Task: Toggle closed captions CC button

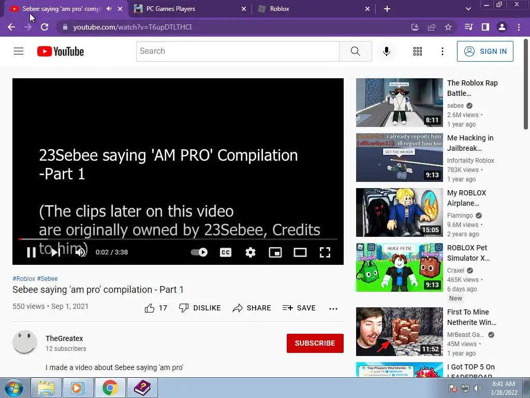Action: 226,252
